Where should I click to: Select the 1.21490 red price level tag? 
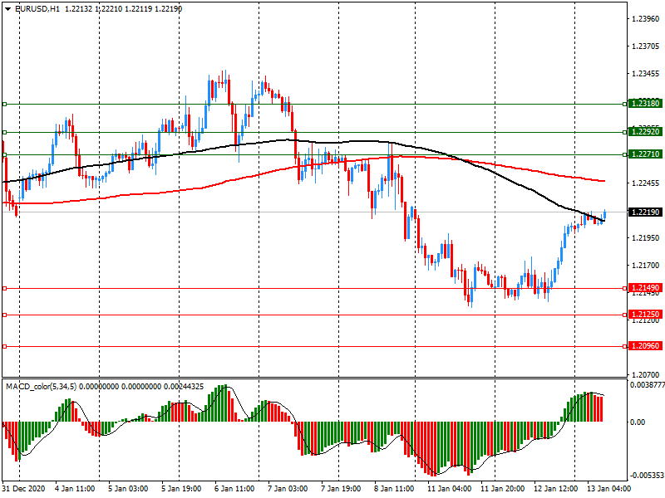(645, 288)
